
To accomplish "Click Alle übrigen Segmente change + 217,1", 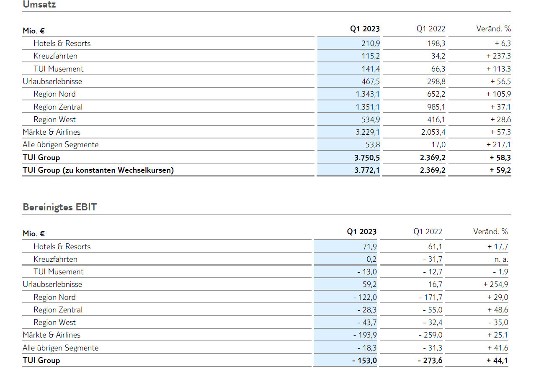I will pos(498,145).
